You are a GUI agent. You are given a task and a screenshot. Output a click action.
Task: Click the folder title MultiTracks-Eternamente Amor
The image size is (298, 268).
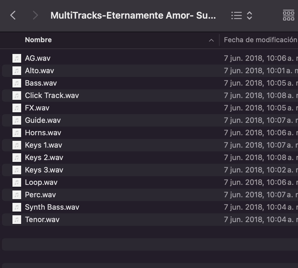click(133, 15)
